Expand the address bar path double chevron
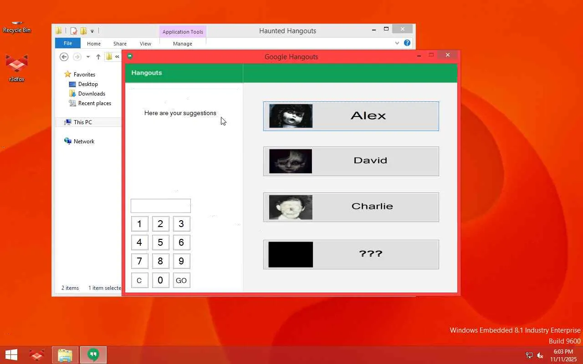This screenshot has height=364, width=583. click(117, 57)
